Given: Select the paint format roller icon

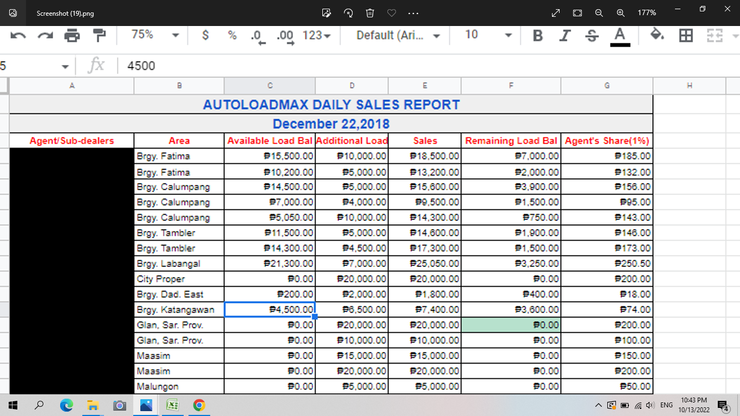Looking at the screenshot, I should [x=100, y=36].
